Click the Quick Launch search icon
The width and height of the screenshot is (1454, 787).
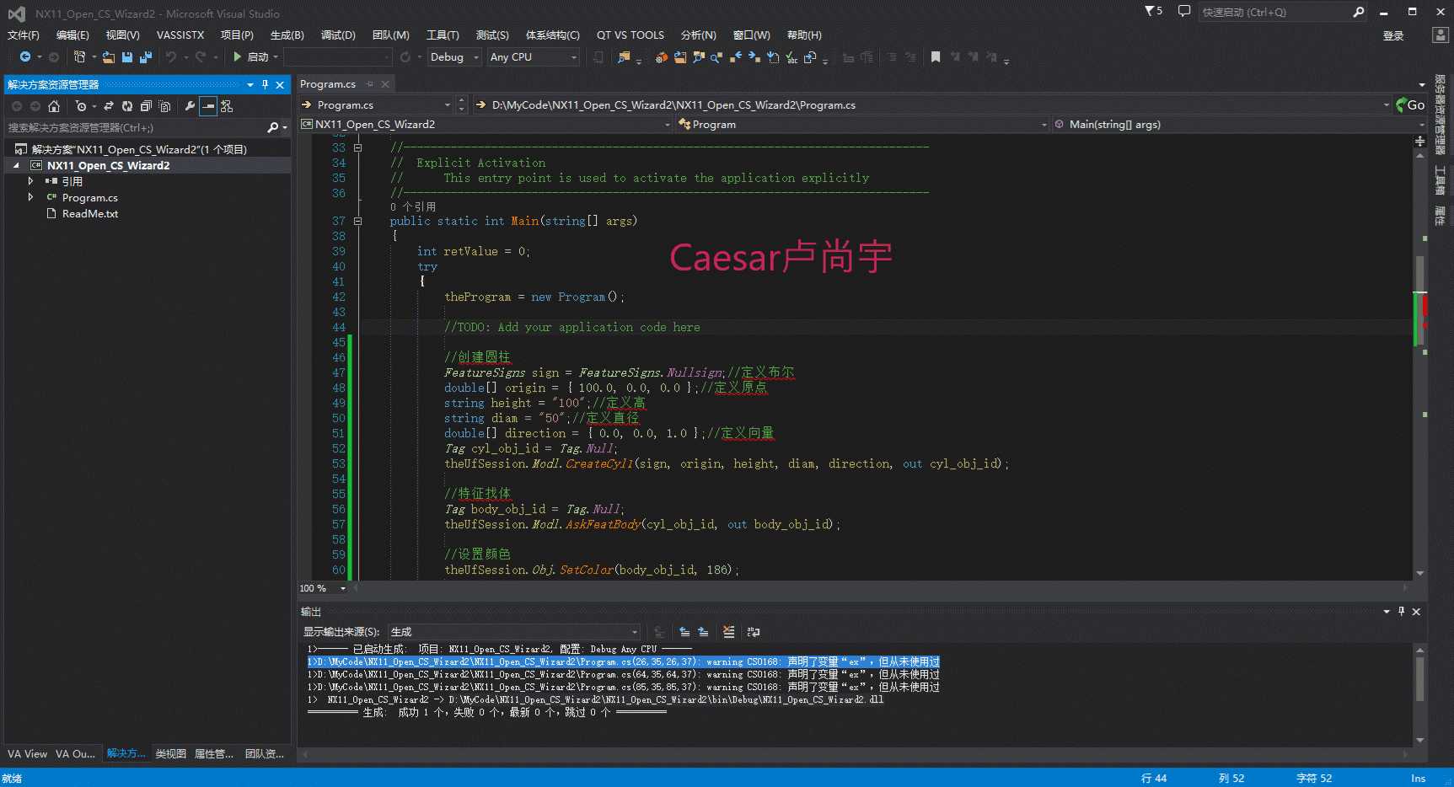point(1358,12)
